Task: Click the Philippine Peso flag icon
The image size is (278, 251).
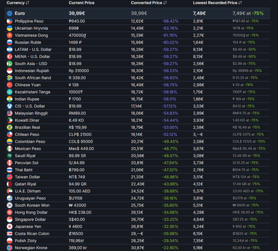Action: [10, 21]
